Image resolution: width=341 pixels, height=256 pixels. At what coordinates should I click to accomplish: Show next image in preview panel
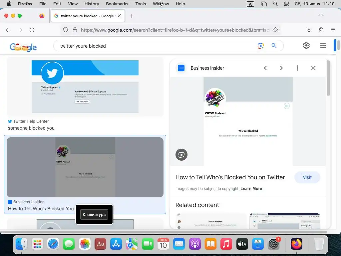[x=281, y=68]
